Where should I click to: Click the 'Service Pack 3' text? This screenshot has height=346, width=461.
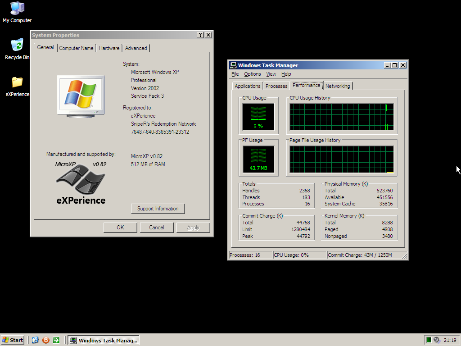[x=147, y=96]
